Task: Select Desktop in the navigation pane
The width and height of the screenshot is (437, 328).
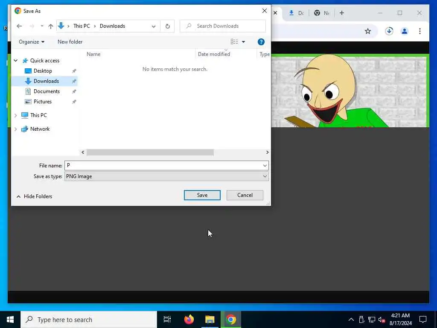Action: point(43,71)
